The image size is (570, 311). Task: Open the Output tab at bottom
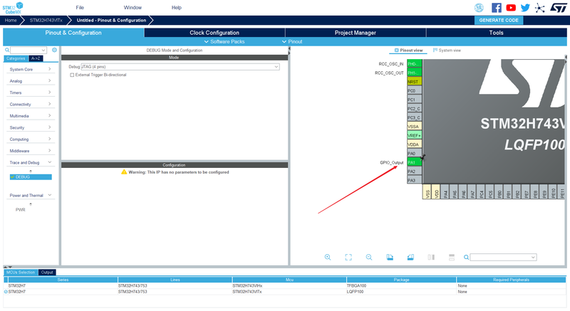[x=47, y=272]
